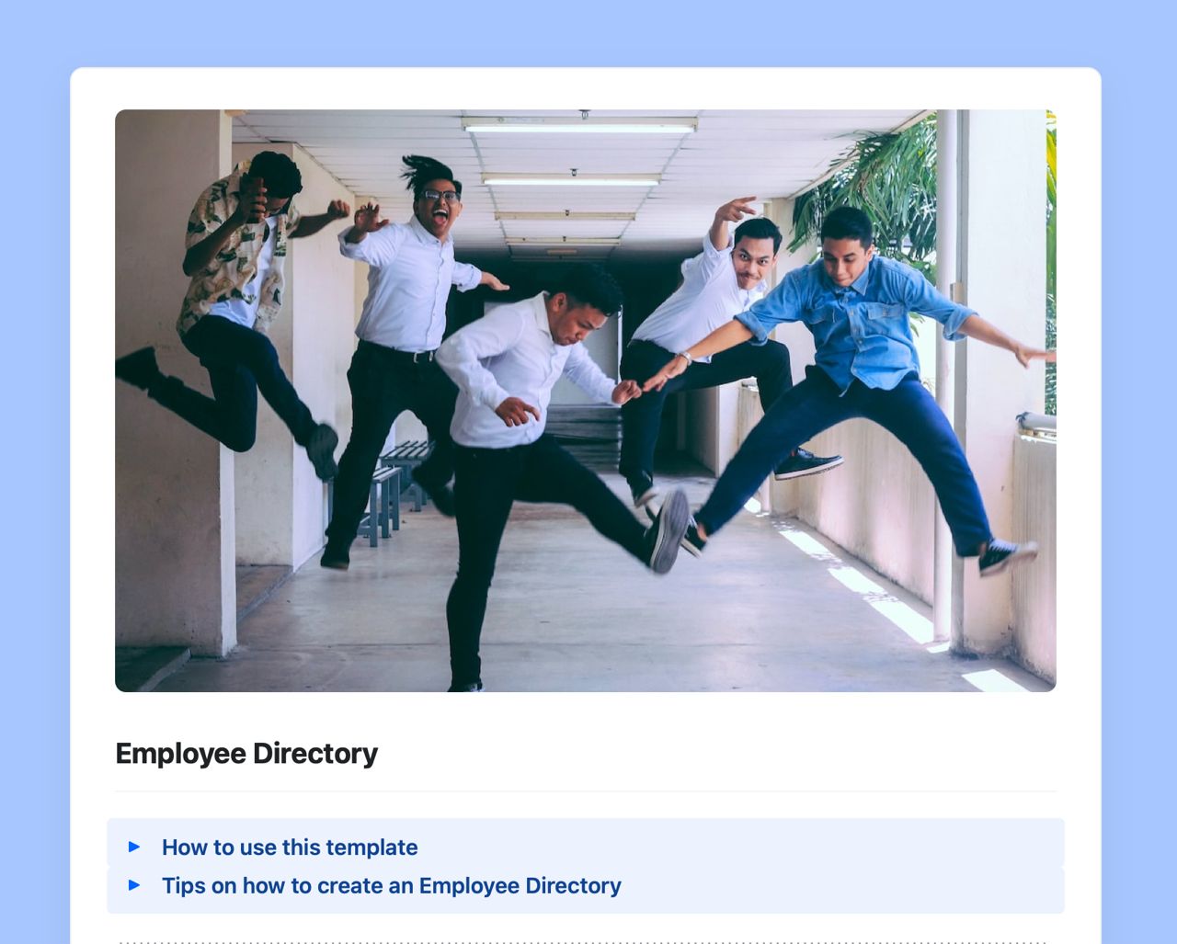This screenshot has width=1177, height=944.
Task: Click the divider line under the page title
Action: coord(586,789)
